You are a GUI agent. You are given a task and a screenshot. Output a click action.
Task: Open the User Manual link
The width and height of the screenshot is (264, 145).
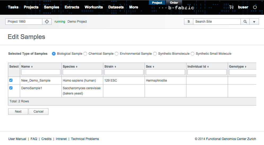(x=17, y=139)
